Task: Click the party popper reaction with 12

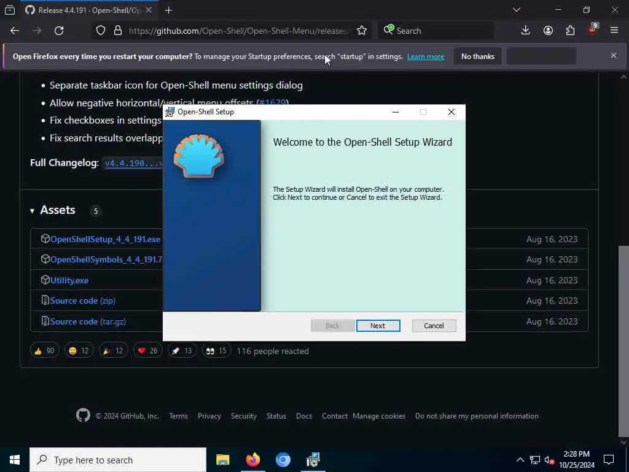Action: coord(113,351)
